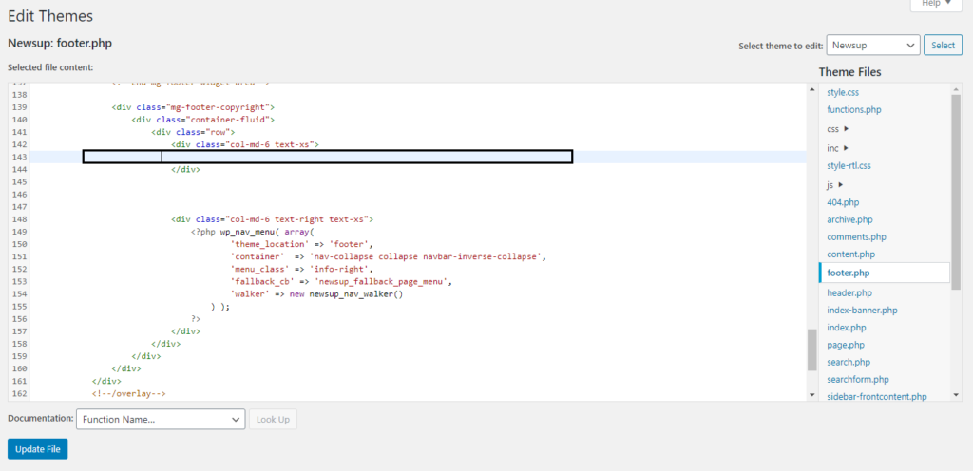Expand the inc folder arrow

point(847,148)
